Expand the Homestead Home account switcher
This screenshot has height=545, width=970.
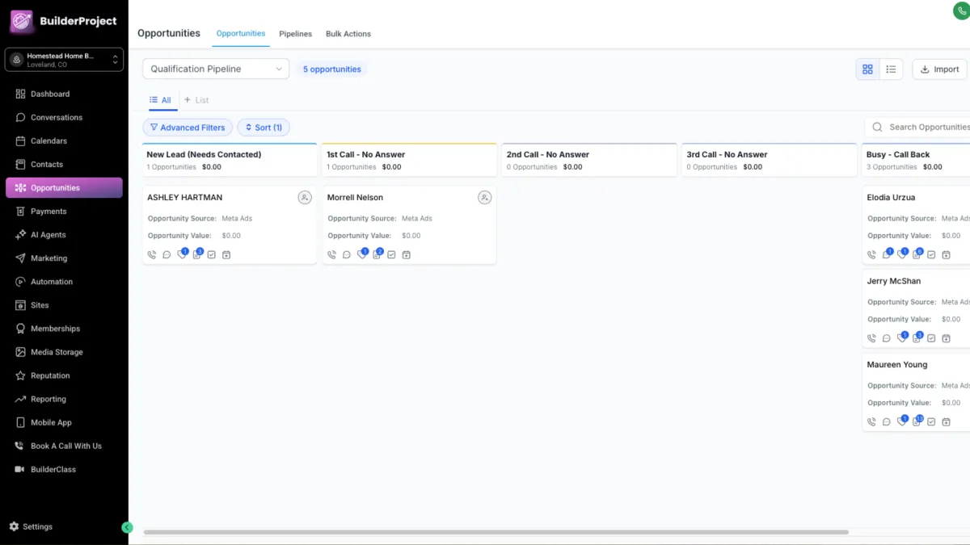(64, 60)
